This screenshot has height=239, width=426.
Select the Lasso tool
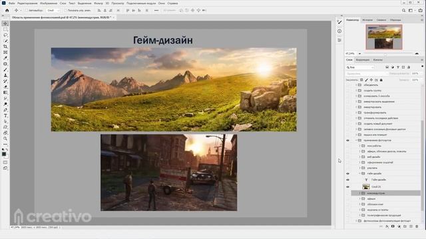click(x=5, y=35)
